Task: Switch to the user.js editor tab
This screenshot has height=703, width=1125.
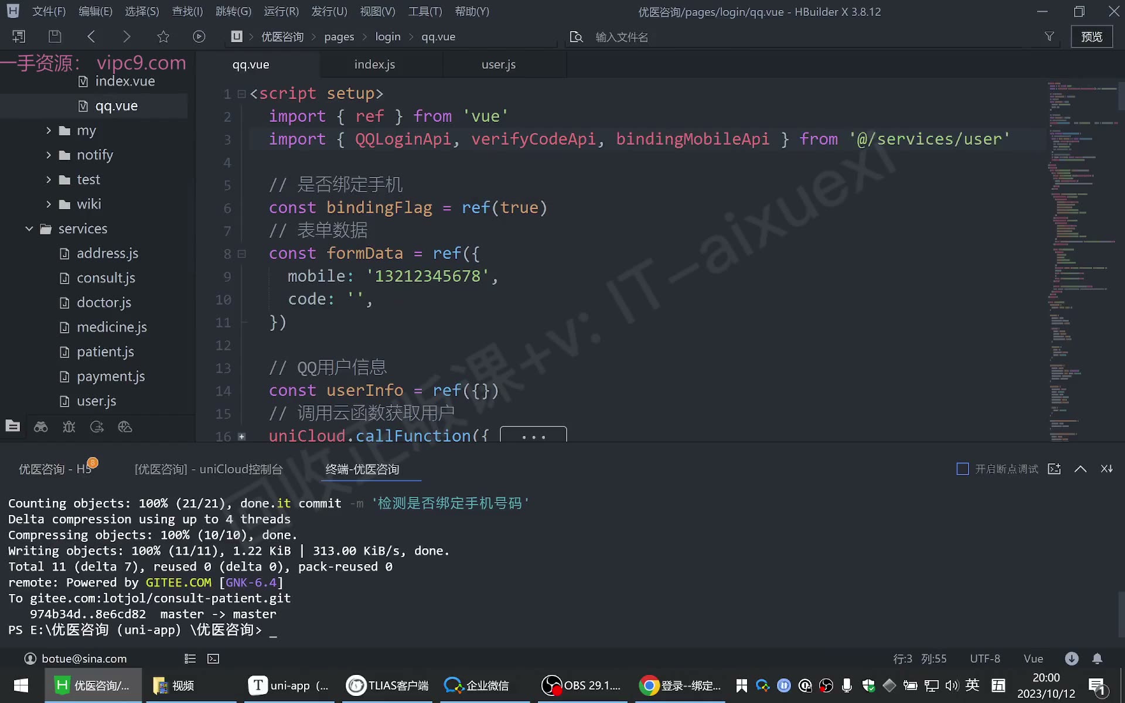Action: [499, 64]
